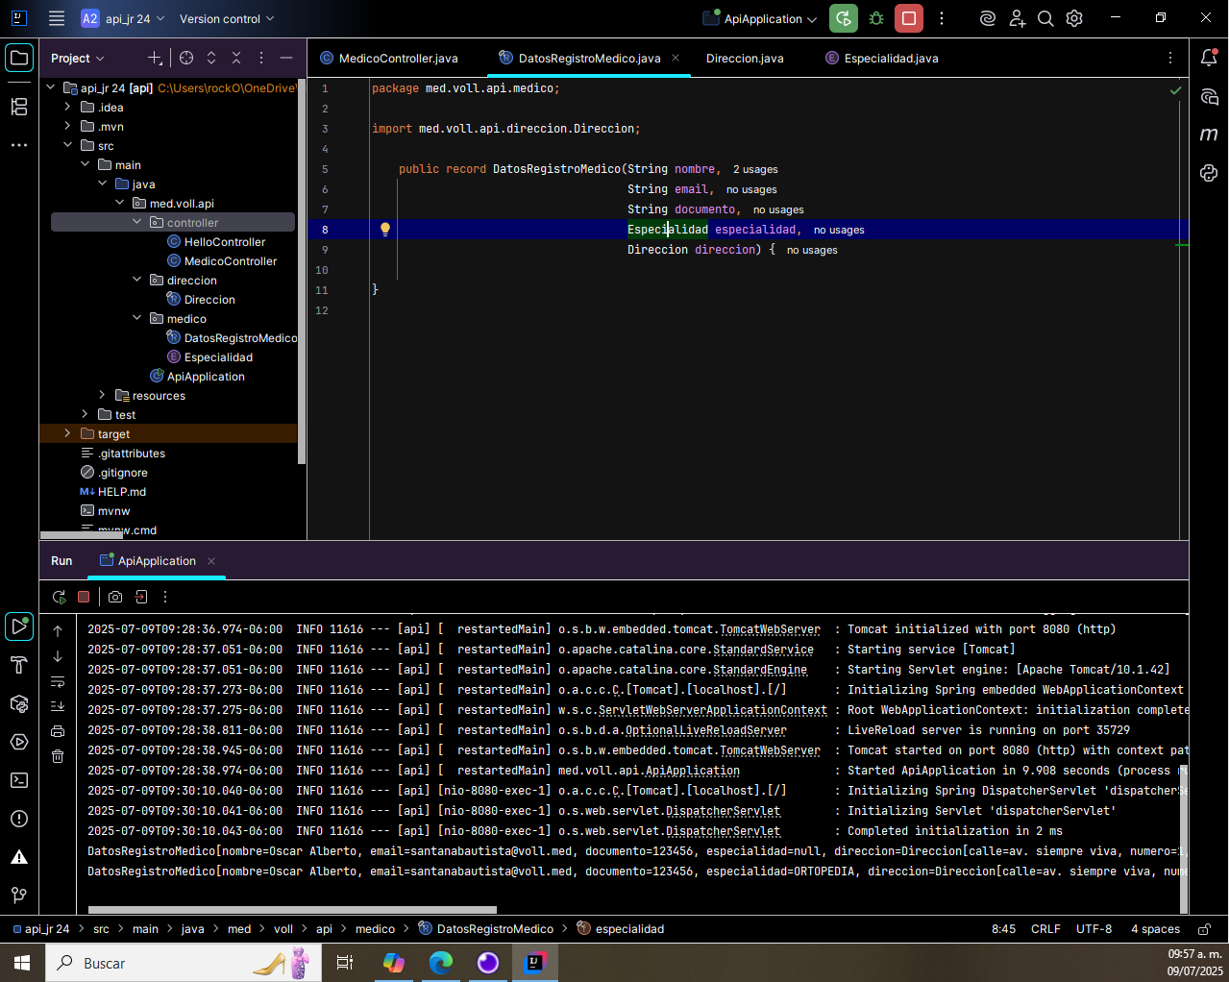Click the TomcatWebServer link in first log line
The image size is (1229, 982).
(x=770, y=629)
